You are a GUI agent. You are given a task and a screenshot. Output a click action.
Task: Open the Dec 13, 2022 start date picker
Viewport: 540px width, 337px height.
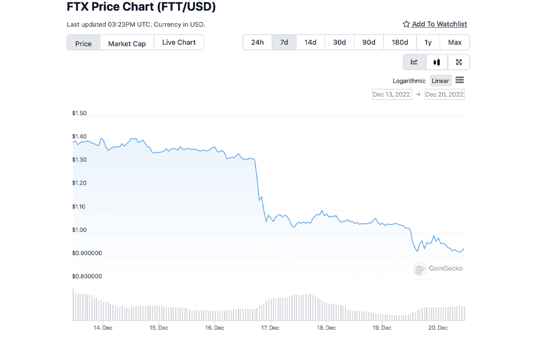[391, 94]
